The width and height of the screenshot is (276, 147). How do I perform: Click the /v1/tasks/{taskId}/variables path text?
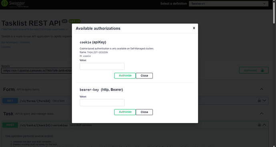[44, 125]
